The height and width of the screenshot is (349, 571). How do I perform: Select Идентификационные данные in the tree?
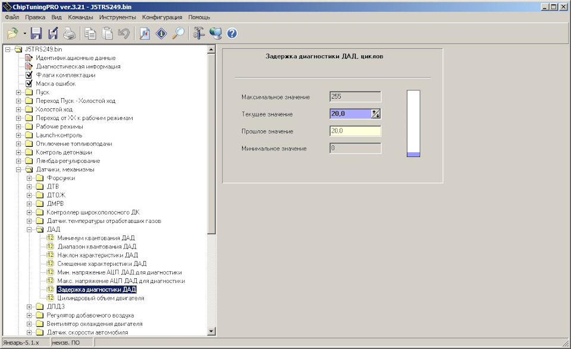tap(76, 58)
